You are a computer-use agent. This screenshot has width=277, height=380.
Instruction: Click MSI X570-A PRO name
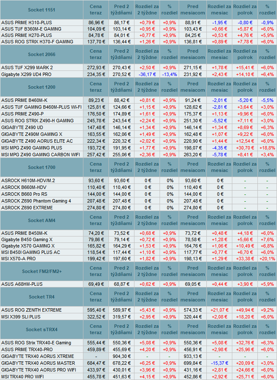click(x=18, y=259)
